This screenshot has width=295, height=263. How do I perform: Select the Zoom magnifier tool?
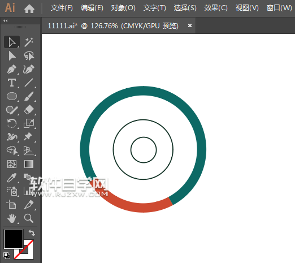click(x=29, y=218)
